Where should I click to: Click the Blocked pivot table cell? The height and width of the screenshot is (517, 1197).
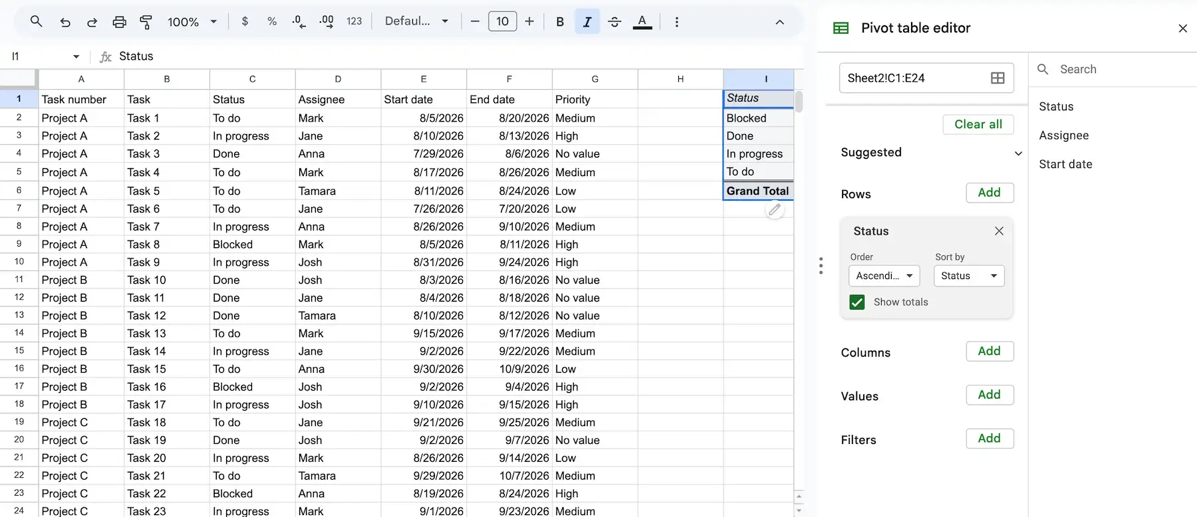click(x=758, y=118)
